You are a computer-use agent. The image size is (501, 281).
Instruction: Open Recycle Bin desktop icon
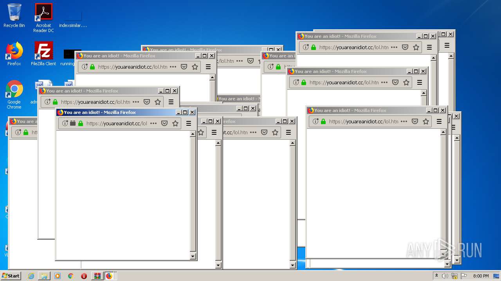pos(14,16)
